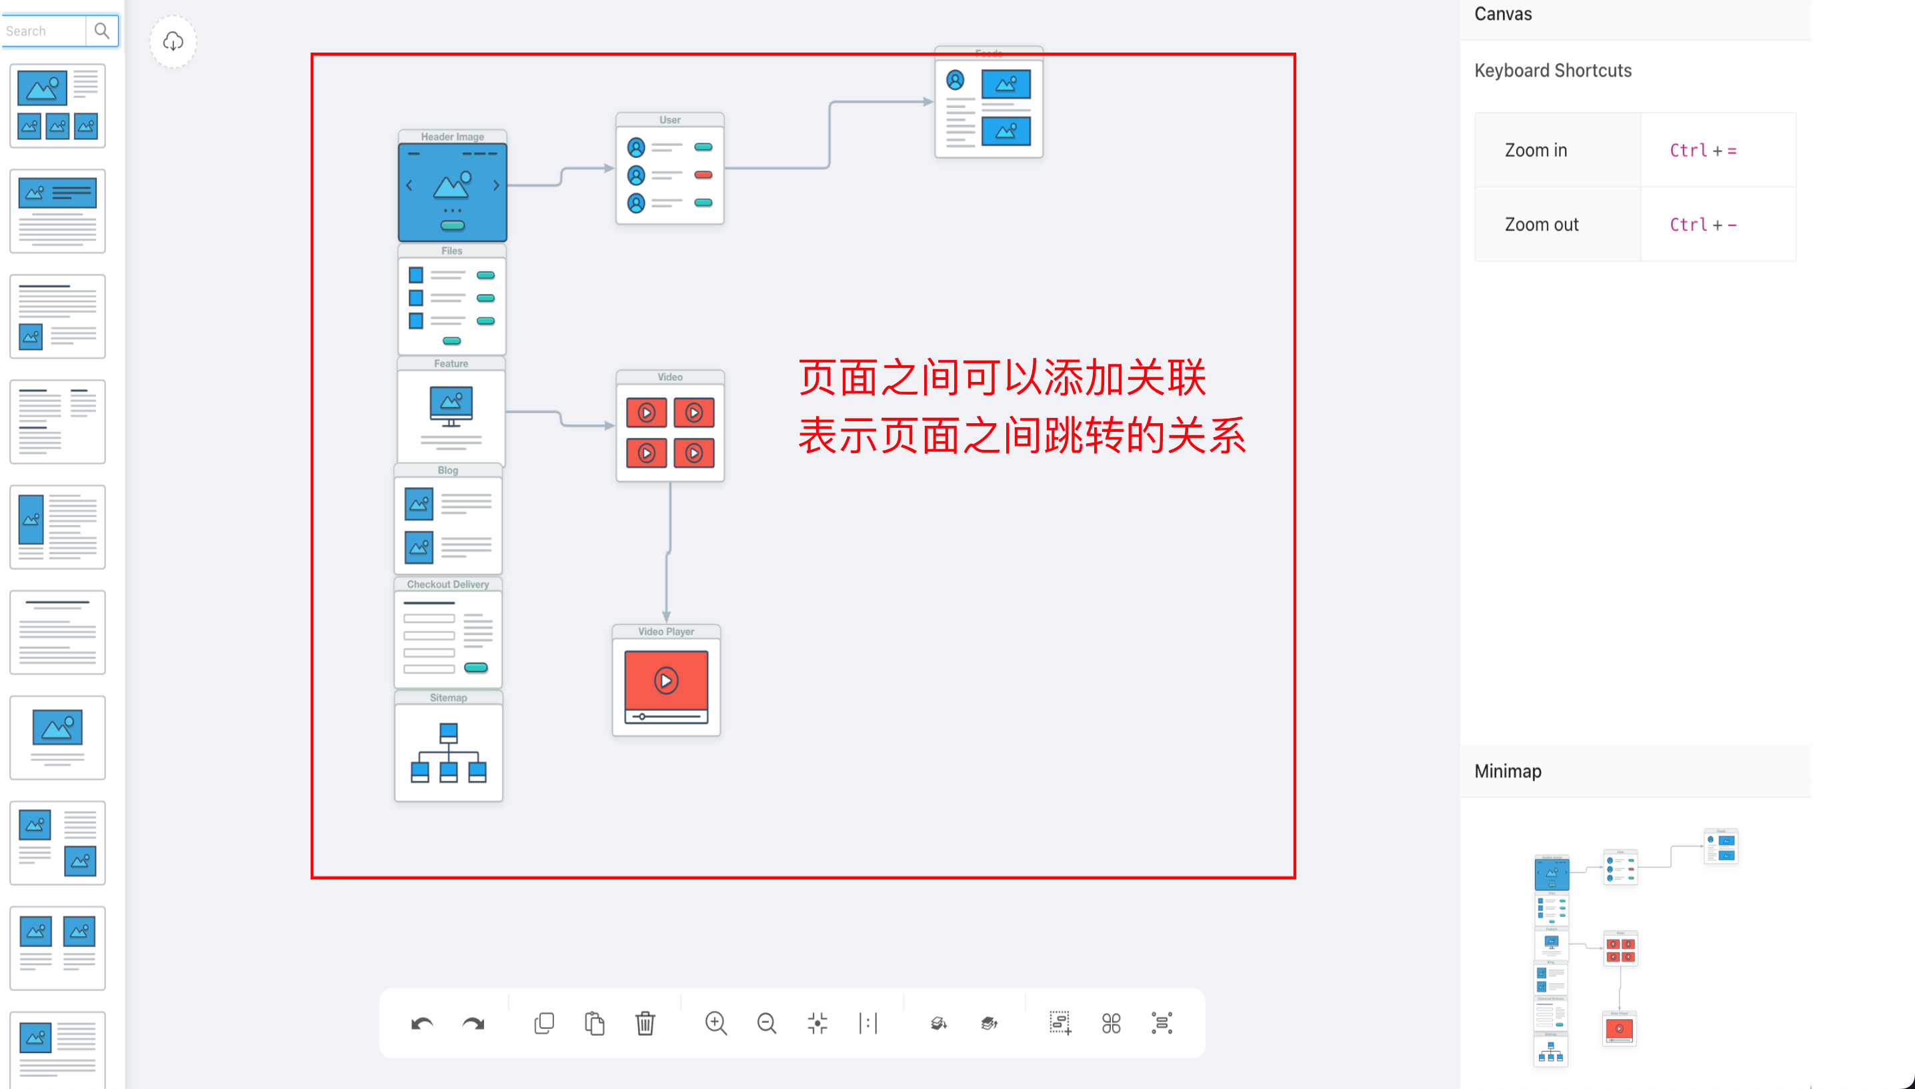The width and height of the screenshot is (1915, 1089).
Task: Pick the tall left image template thumbnail
Action: tap(57, 527)
